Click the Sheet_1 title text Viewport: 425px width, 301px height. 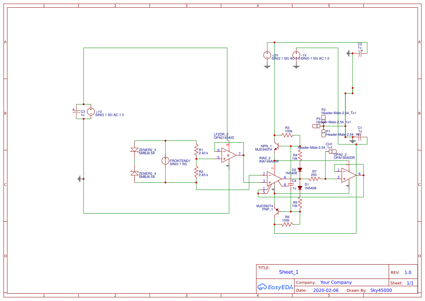pos(289,272)
